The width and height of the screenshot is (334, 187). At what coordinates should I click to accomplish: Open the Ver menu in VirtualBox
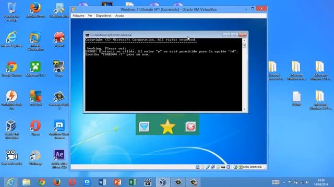point(90,16)
